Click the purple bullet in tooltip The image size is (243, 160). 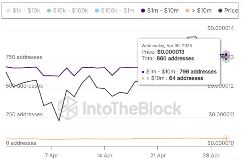pyautogui.click(x=143, y=72)
